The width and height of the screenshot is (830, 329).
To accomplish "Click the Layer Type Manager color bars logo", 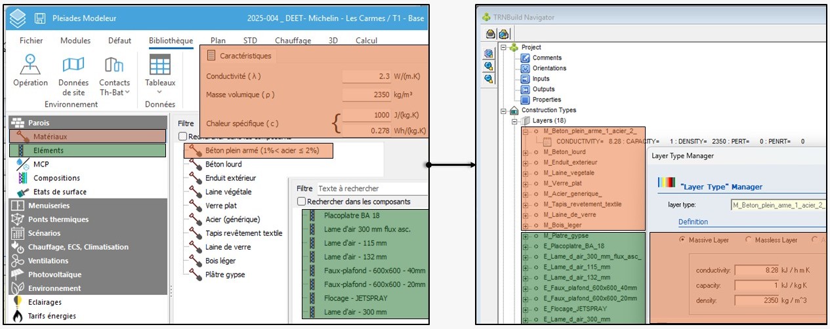I will (x=667, y=183).
